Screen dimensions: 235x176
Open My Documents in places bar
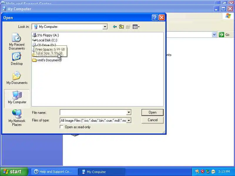[17, 78]
